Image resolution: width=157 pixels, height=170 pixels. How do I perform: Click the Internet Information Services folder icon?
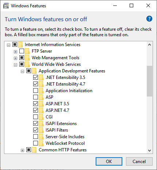[20, 45]
